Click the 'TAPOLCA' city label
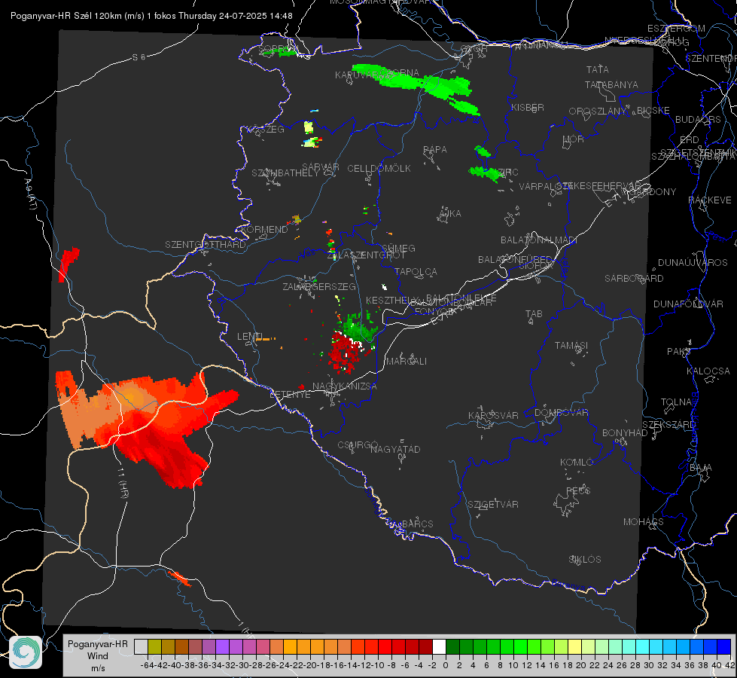This screenshot has width=737, height=678. tap(416, 271)
